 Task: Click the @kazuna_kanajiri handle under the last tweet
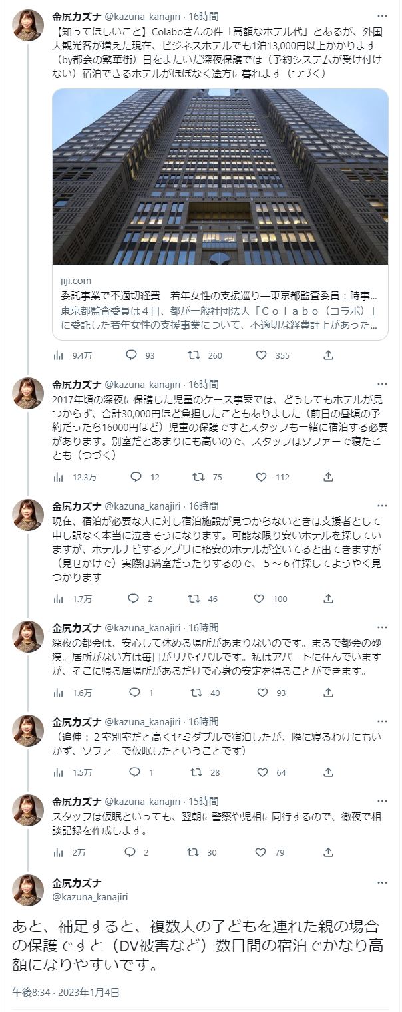click(x=90, y=897)
